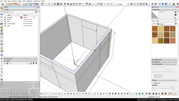
Task: Expand the Shadows panel
Action: 153,62
